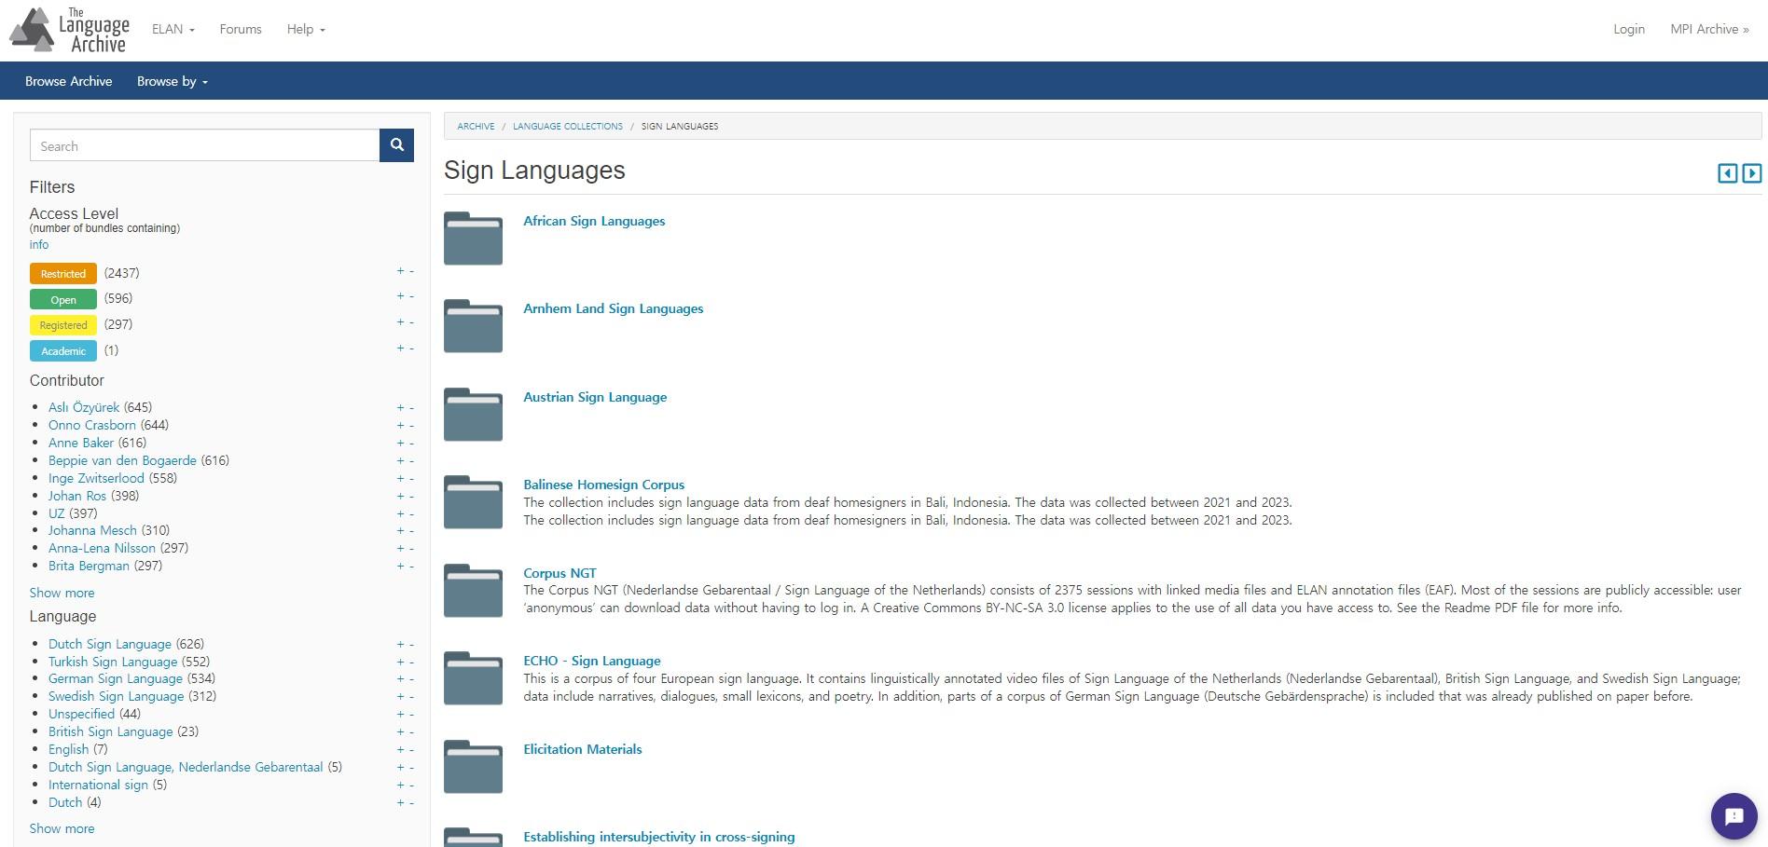Go to previous collection arrow
This screenshot has width=1768, height=847.
click(1727, 173)
